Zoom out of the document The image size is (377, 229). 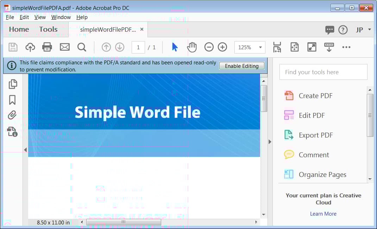(209, 47)
